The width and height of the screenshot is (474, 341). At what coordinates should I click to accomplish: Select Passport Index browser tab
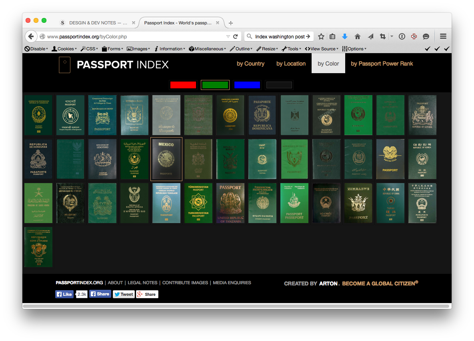(x=181, y=23)
